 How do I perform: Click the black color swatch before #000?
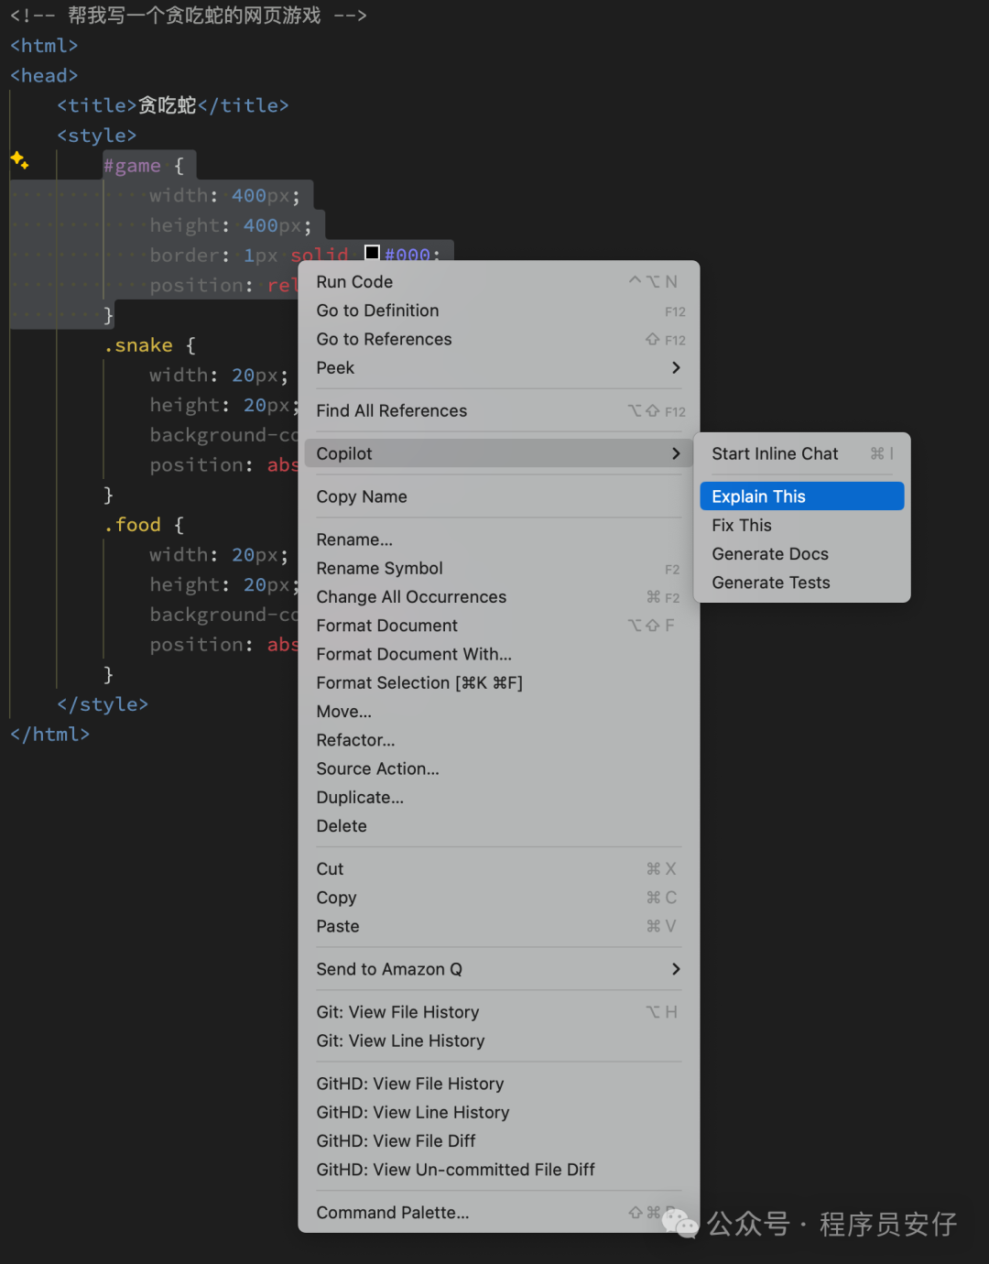(372, 253)
